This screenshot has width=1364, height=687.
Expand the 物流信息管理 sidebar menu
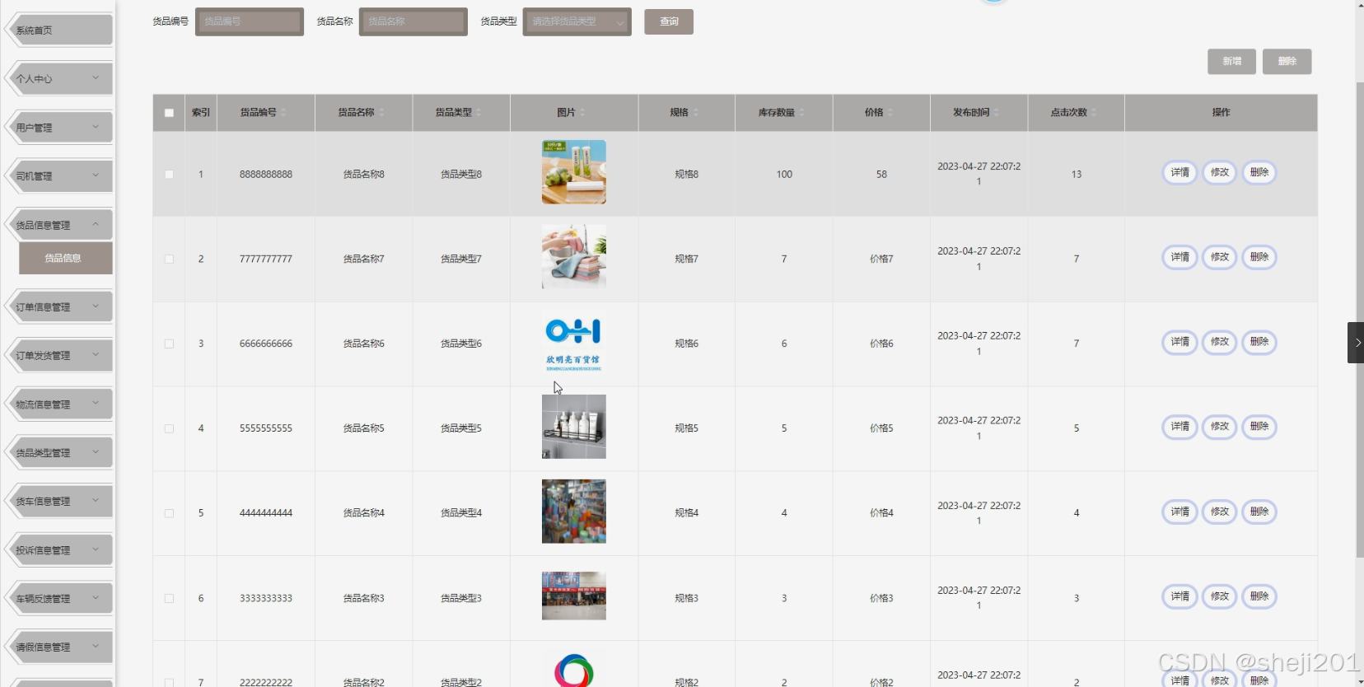coord(59,404)
